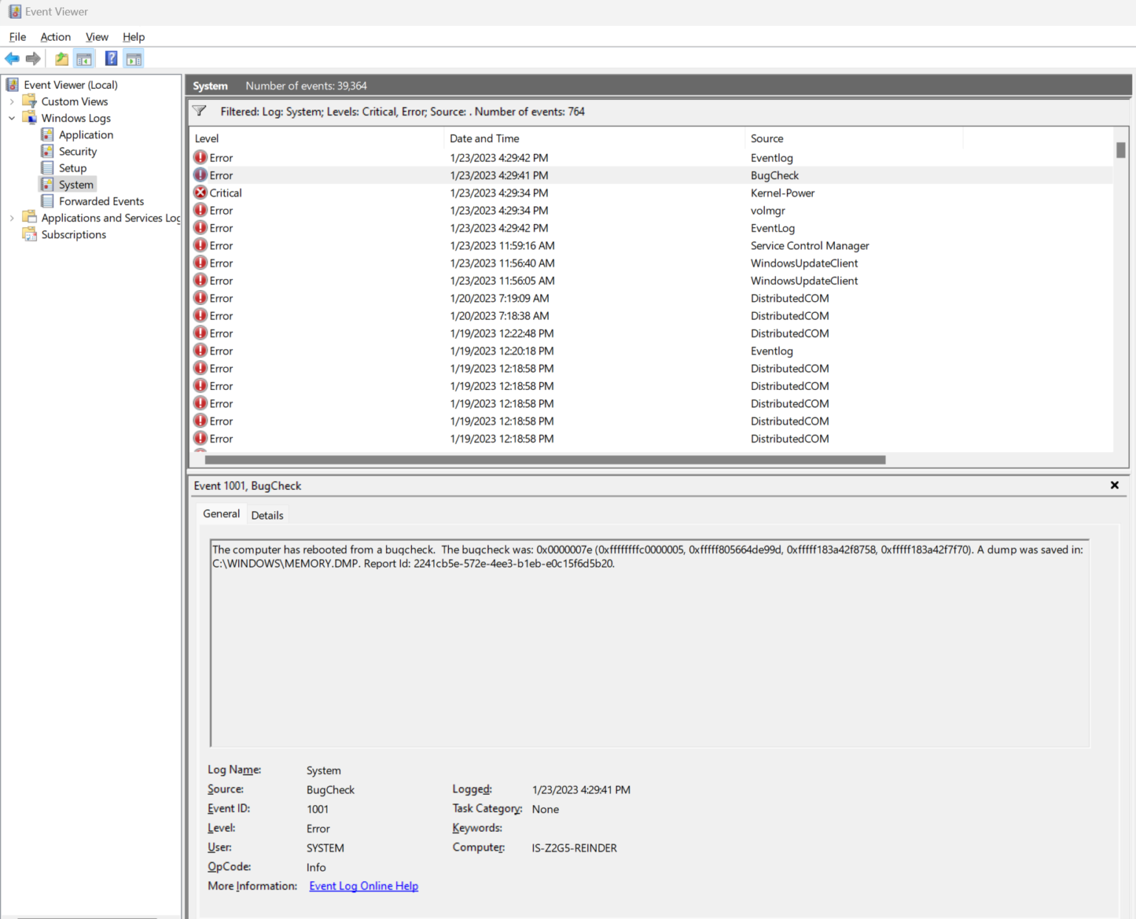This screenshot has width=1136, height=919.
Task: Expand Applications and Services Logs
Action: 11,218
